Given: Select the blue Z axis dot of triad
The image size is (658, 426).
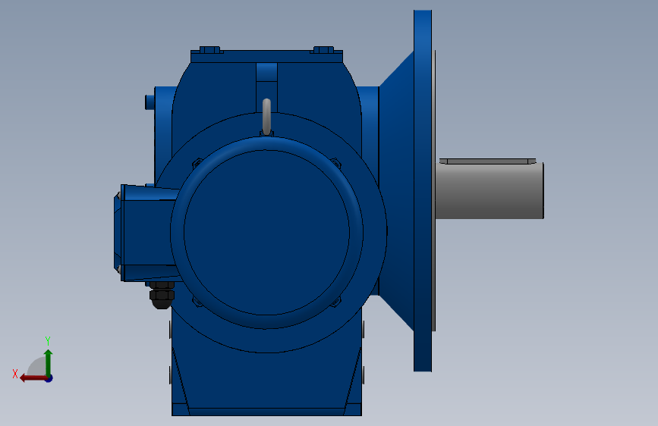Looking at the screenshot, I should (49, 378).
